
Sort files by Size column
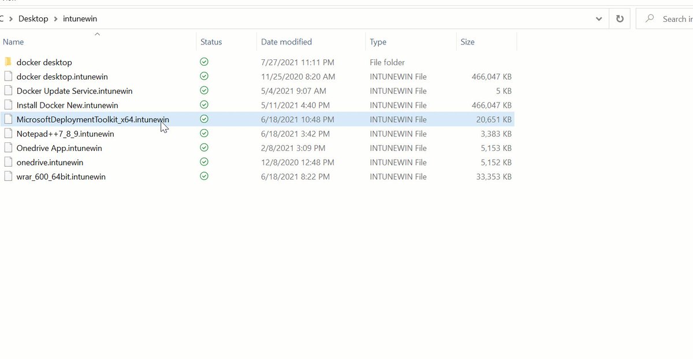click(x=486, y=41)
